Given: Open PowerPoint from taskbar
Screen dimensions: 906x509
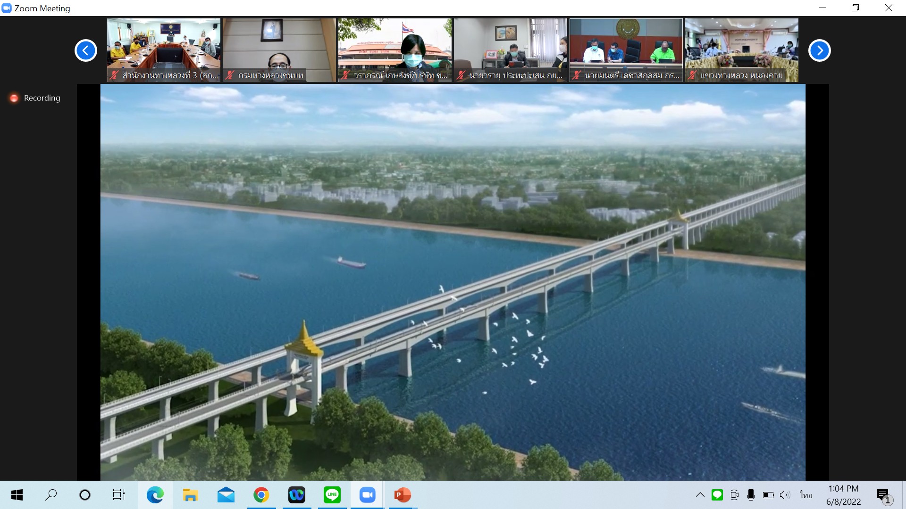Looking at the screenshot, I should pyautogui.click(x=403, y=495).
